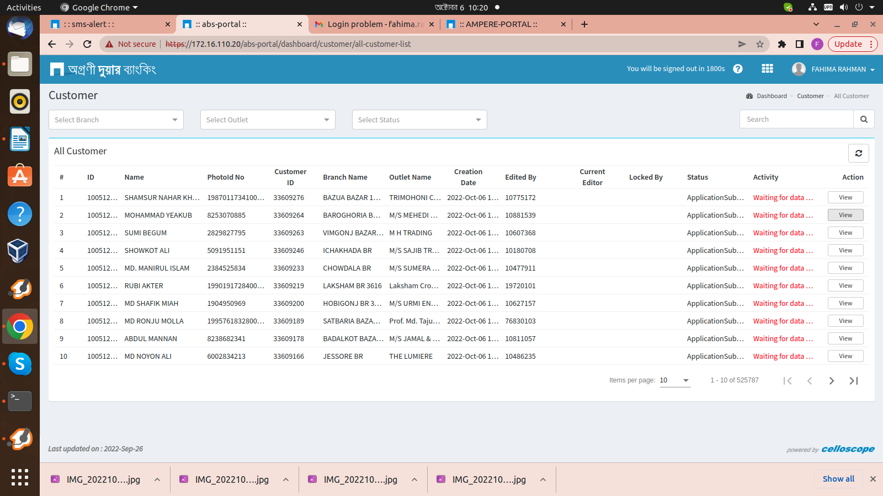Click the Agrani Duar Banking logo
This screenshot has height=496, width=883.
(103, 69)
